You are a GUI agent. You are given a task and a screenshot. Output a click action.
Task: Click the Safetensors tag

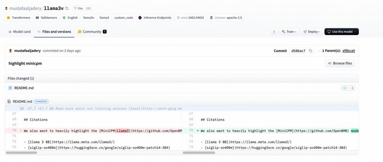click(47, 17)
